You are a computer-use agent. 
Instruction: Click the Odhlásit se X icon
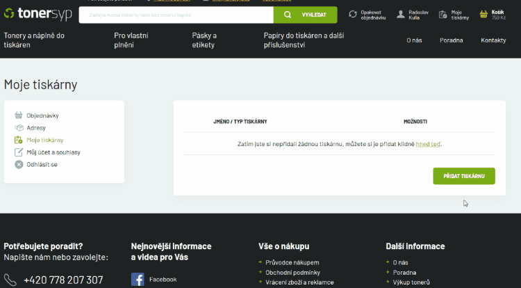[x=19, y=165]
